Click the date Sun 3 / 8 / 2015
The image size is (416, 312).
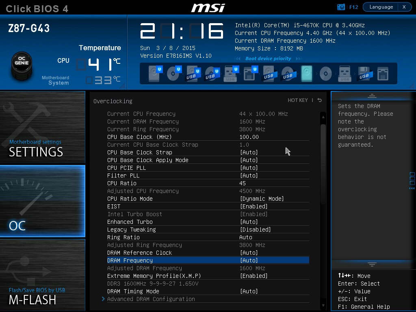pos(168,48)
